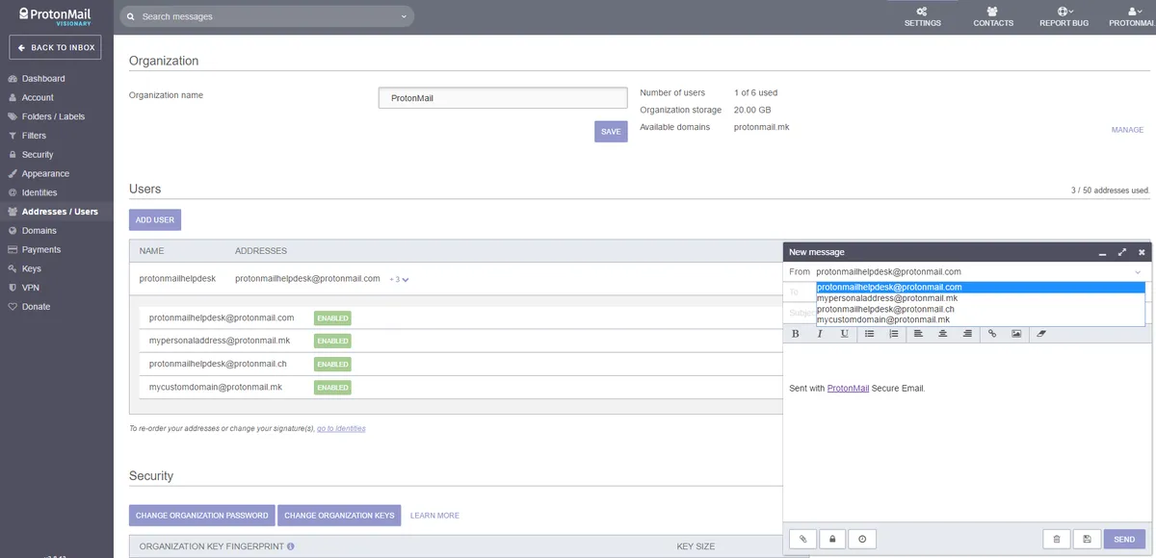Attach a file using the paperclip icon
1156x558 pixels.
coord(802,540)
